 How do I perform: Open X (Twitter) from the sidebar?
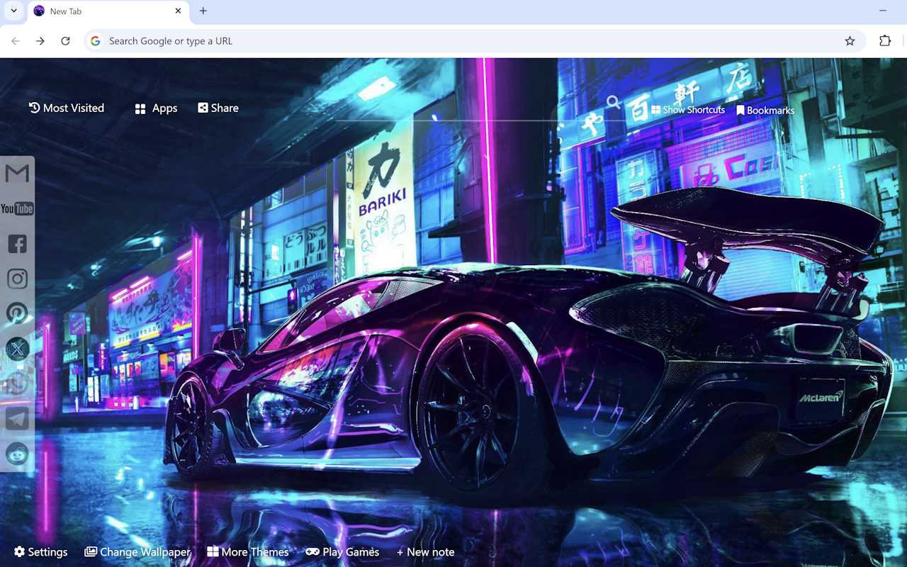(17, 348)
